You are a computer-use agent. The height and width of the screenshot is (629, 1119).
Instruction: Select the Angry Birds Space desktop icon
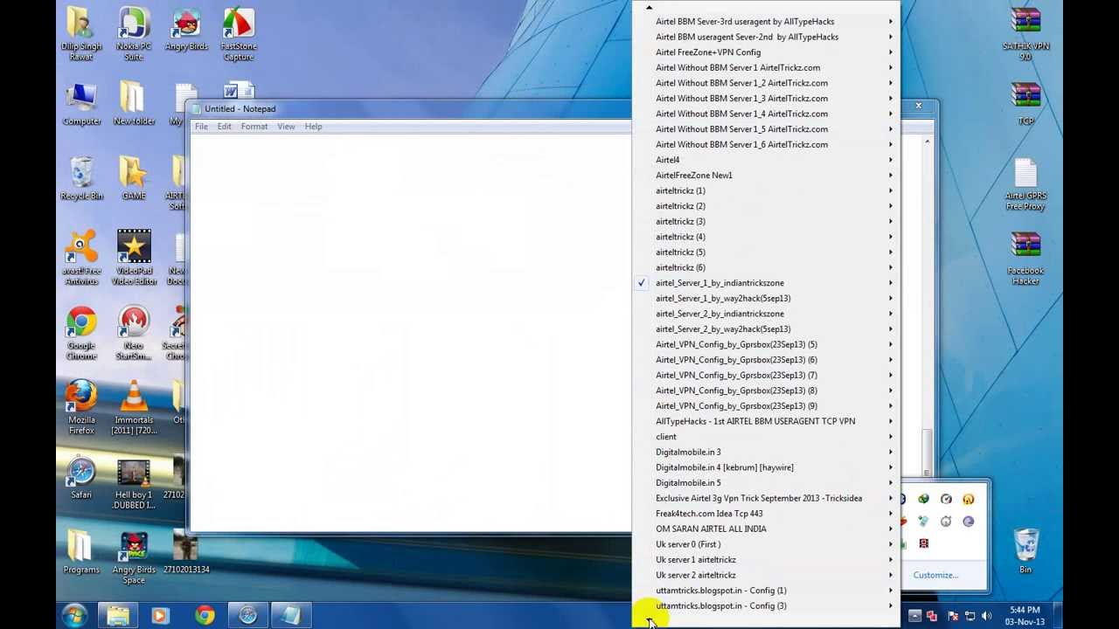point(134,557)
